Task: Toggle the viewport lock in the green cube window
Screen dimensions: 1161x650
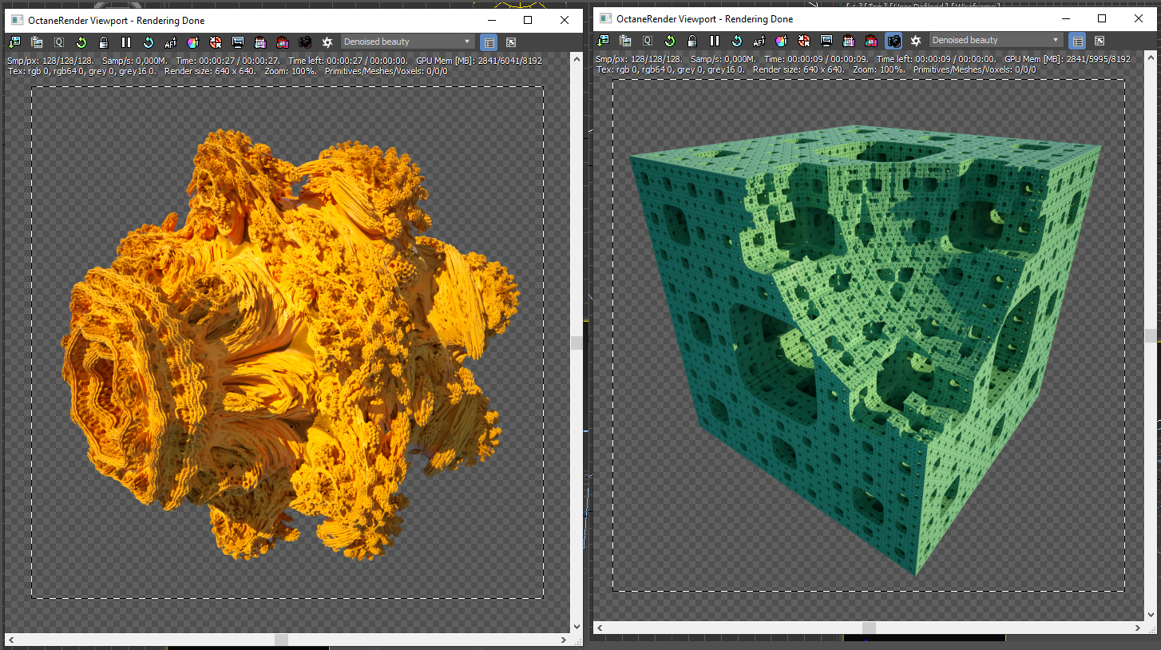Action: point(692,40)
